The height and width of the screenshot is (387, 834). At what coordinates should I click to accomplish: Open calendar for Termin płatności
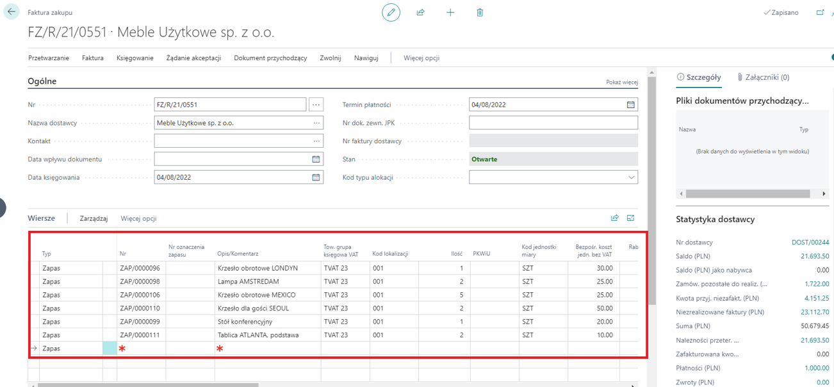point(630,105)
